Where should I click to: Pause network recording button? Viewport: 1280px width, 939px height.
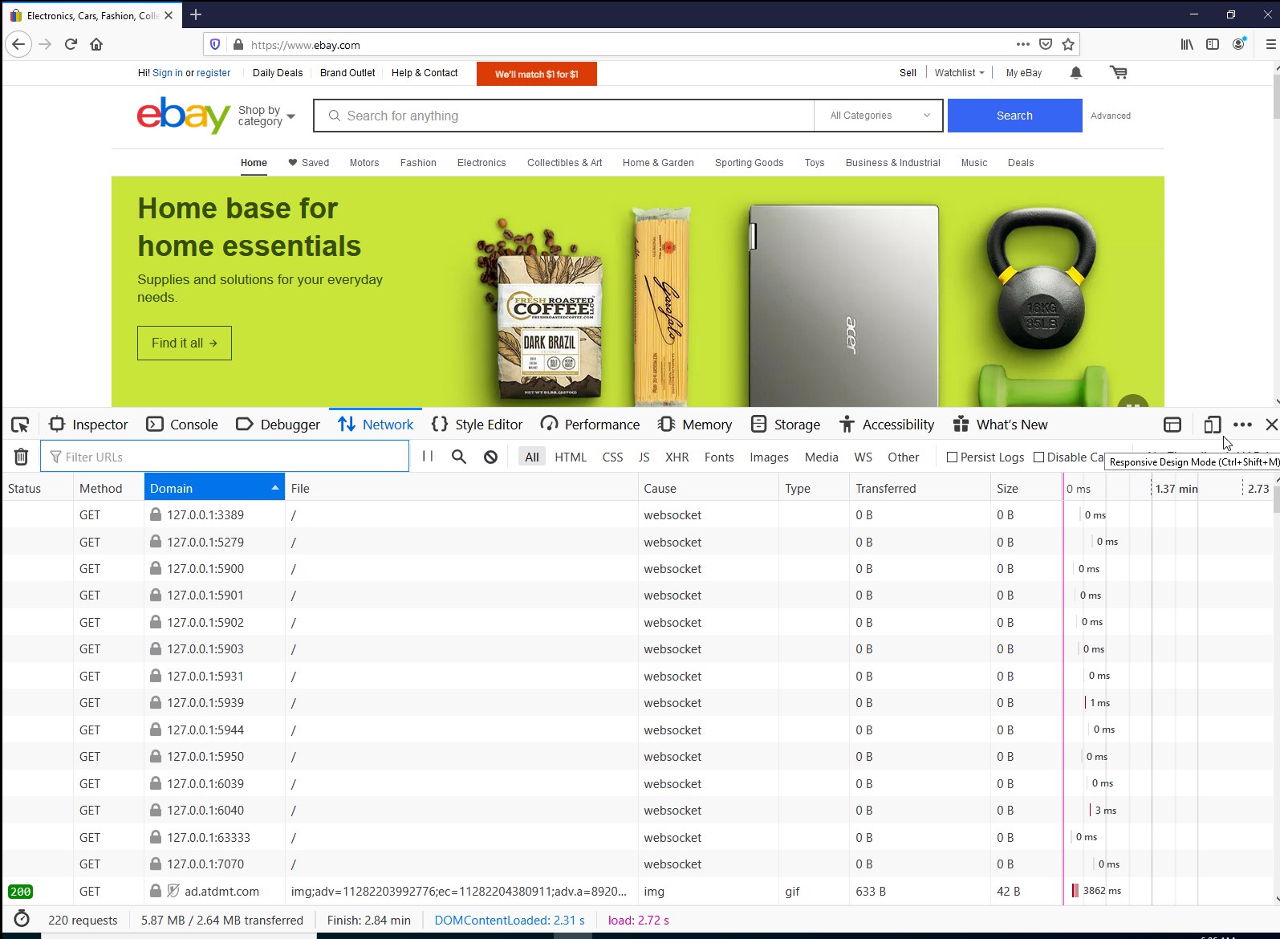[x=428, y=457]
